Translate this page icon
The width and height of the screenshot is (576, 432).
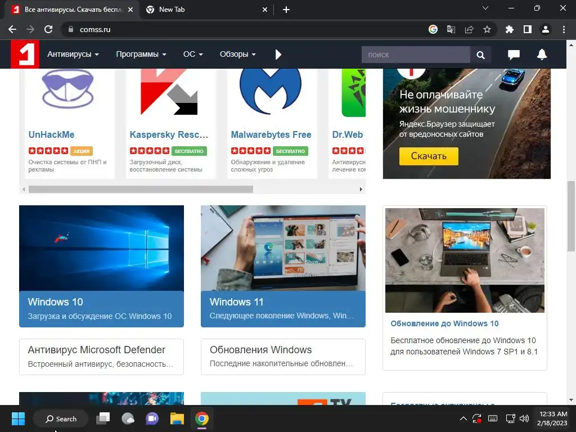pos(451,29)
